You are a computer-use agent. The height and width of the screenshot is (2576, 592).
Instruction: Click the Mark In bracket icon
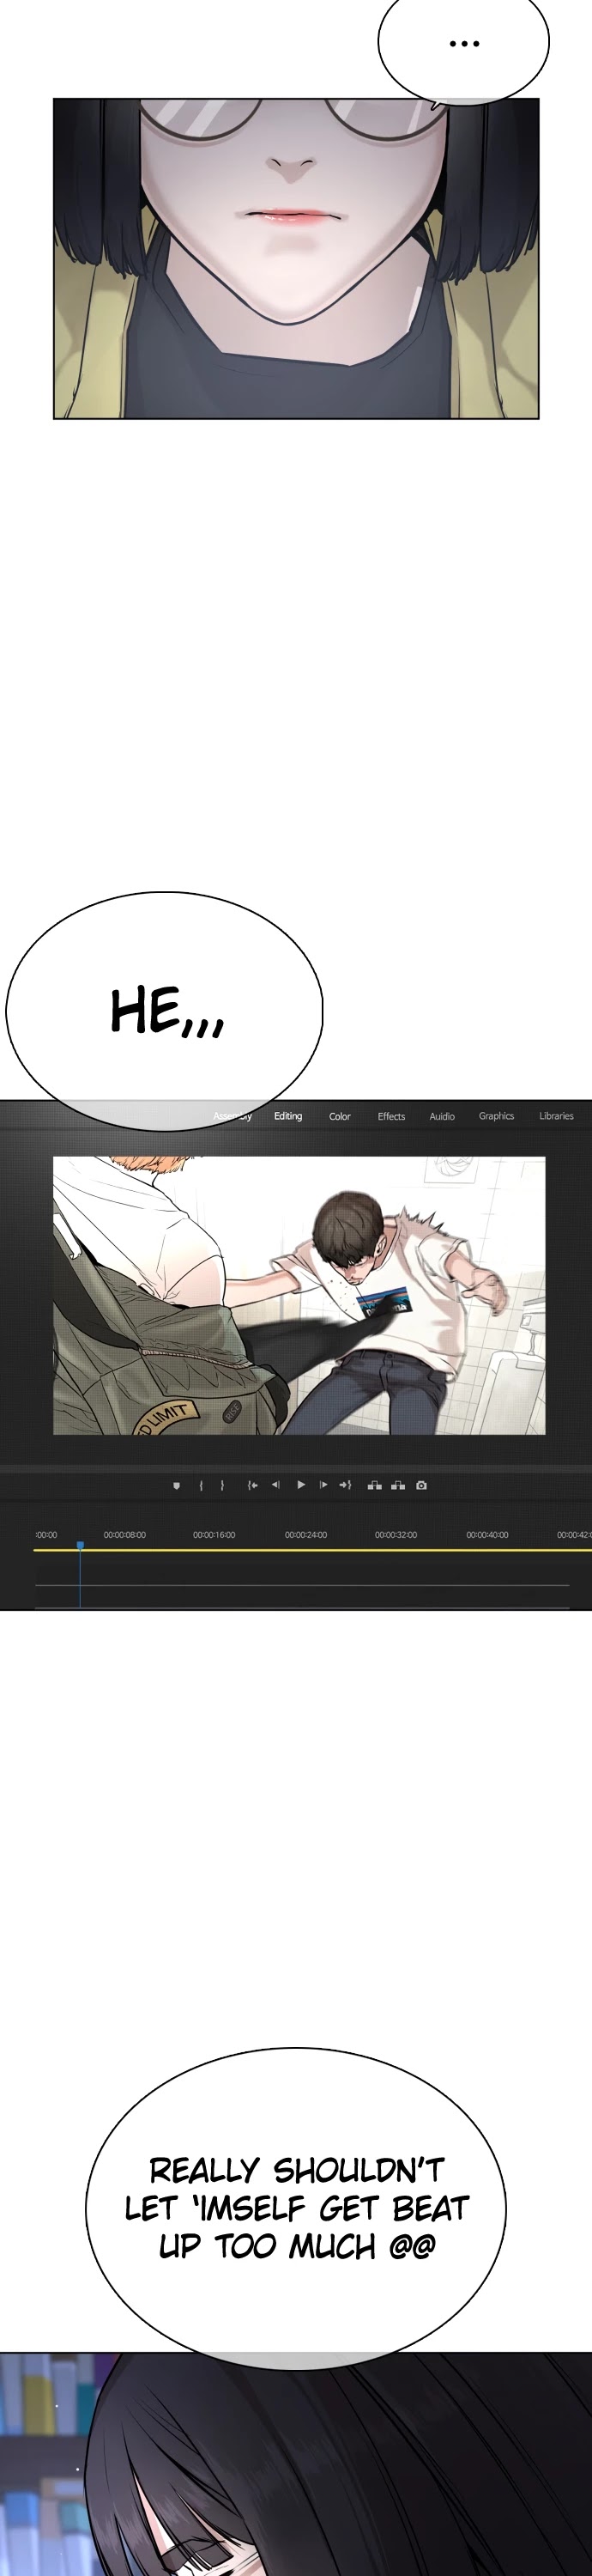tap(201, 1485)
